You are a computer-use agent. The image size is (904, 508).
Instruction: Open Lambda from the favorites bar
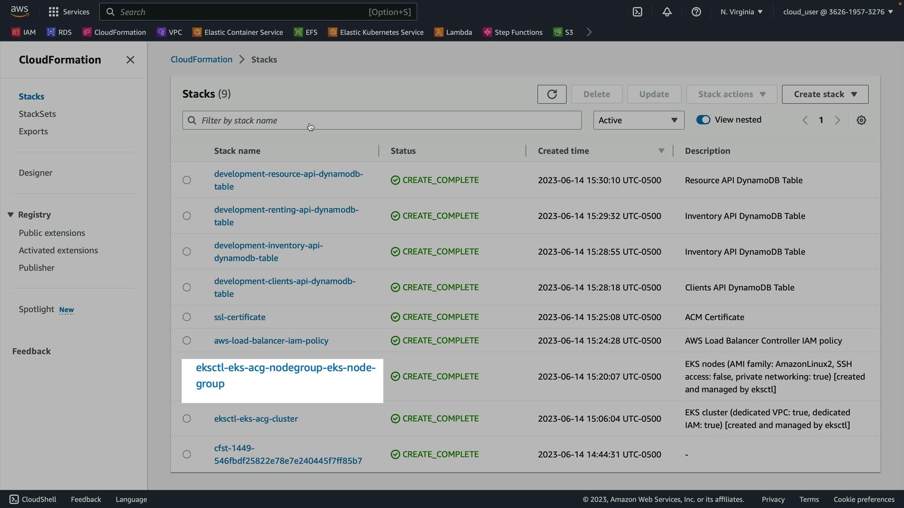point(453,32)
